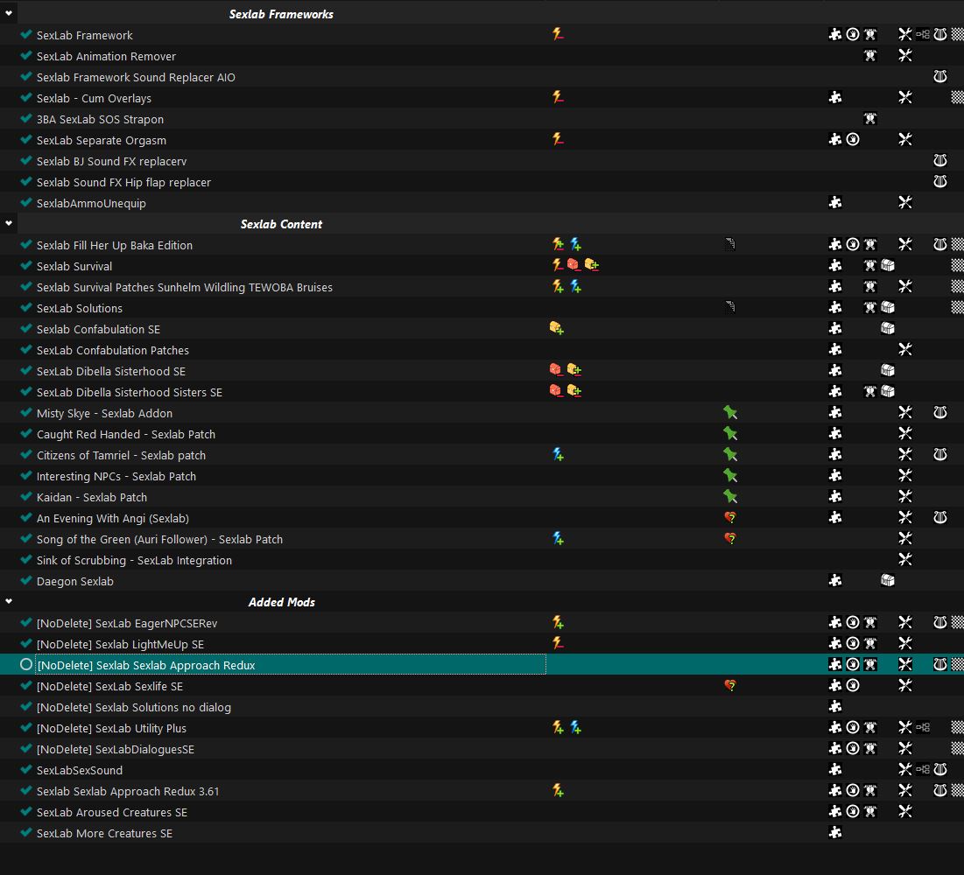Click the notes page icon on Sexlab Fill Her Up row
964x875 pixels.
[x=729, y=244]
